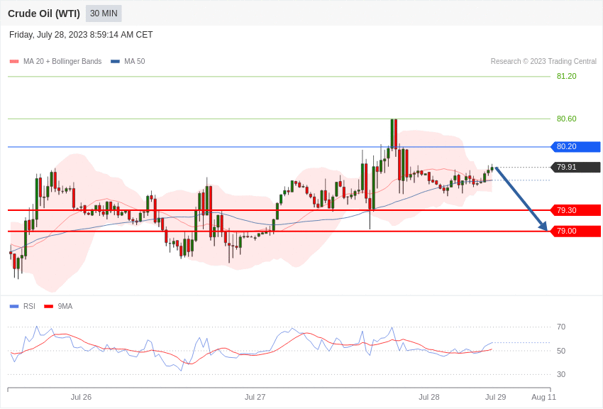603x409 pixels.
Task: Toggle the RSI legend entry
Action: (x=22, y=306)
